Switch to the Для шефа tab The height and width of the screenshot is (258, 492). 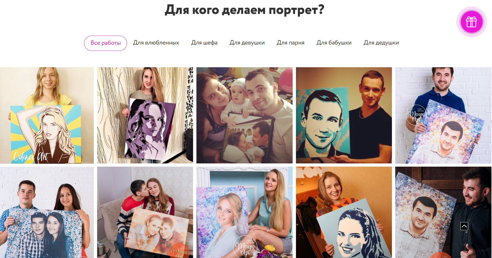click(204, 43)
